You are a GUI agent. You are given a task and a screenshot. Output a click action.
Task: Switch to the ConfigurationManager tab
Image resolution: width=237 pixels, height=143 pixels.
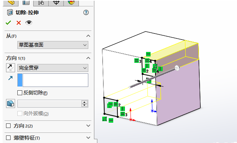point(41,2)
